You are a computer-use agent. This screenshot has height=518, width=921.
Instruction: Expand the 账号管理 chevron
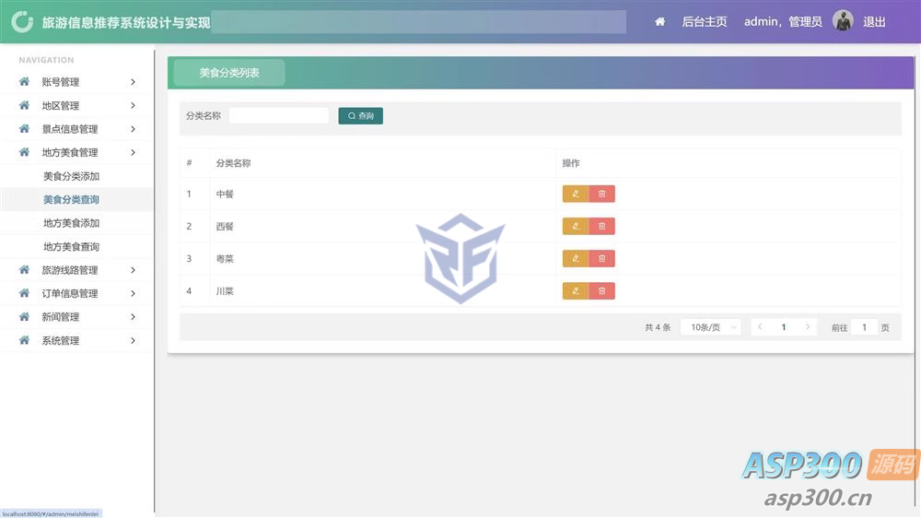pos(134,82)
